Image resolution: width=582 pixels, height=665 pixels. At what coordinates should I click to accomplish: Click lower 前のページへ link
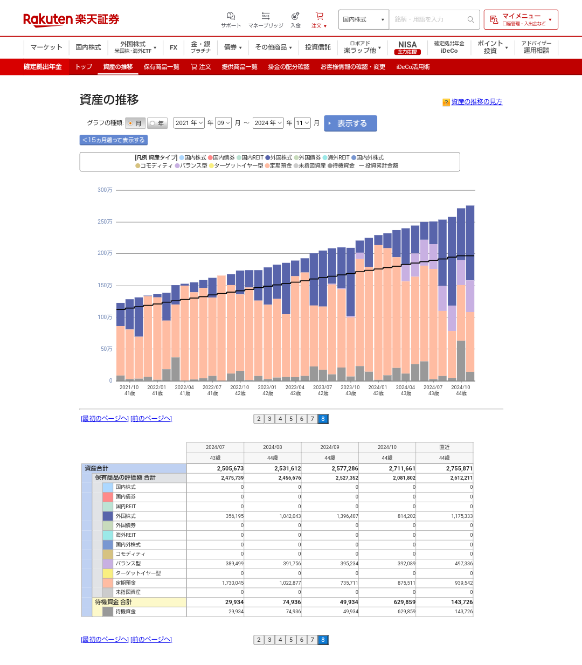pyautogui.click(x=151, y=640)
